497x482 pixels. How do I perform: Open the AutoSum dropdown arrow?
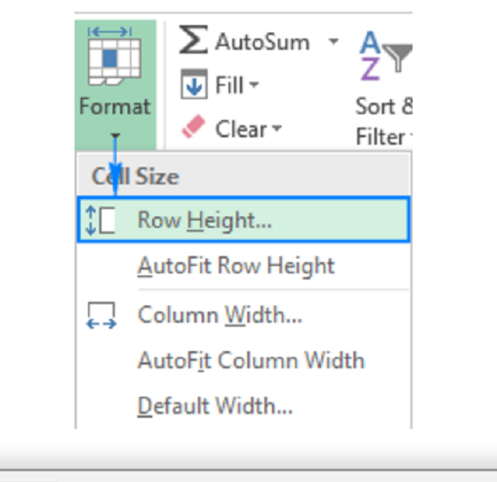pos(333,41)
